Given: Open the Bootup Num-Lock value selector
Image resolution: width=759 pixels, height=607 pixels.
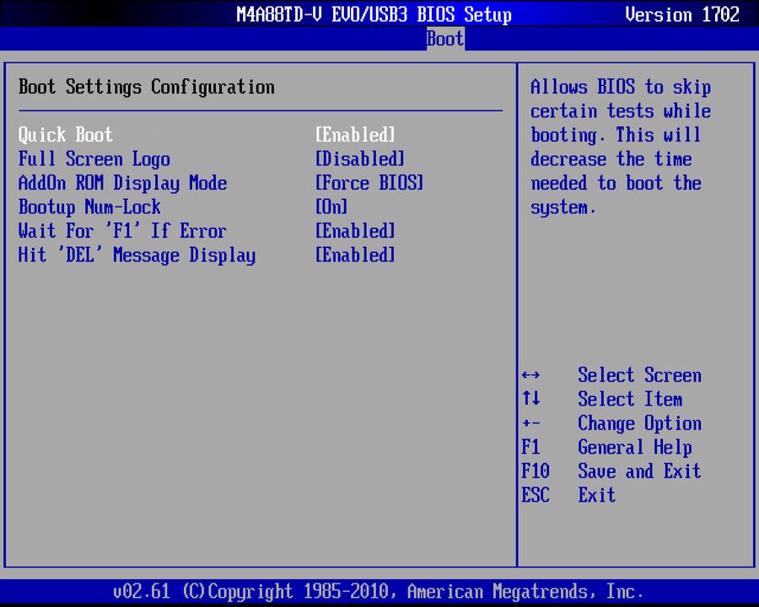Looking at the screenshot, I should [x=331, y=207].
